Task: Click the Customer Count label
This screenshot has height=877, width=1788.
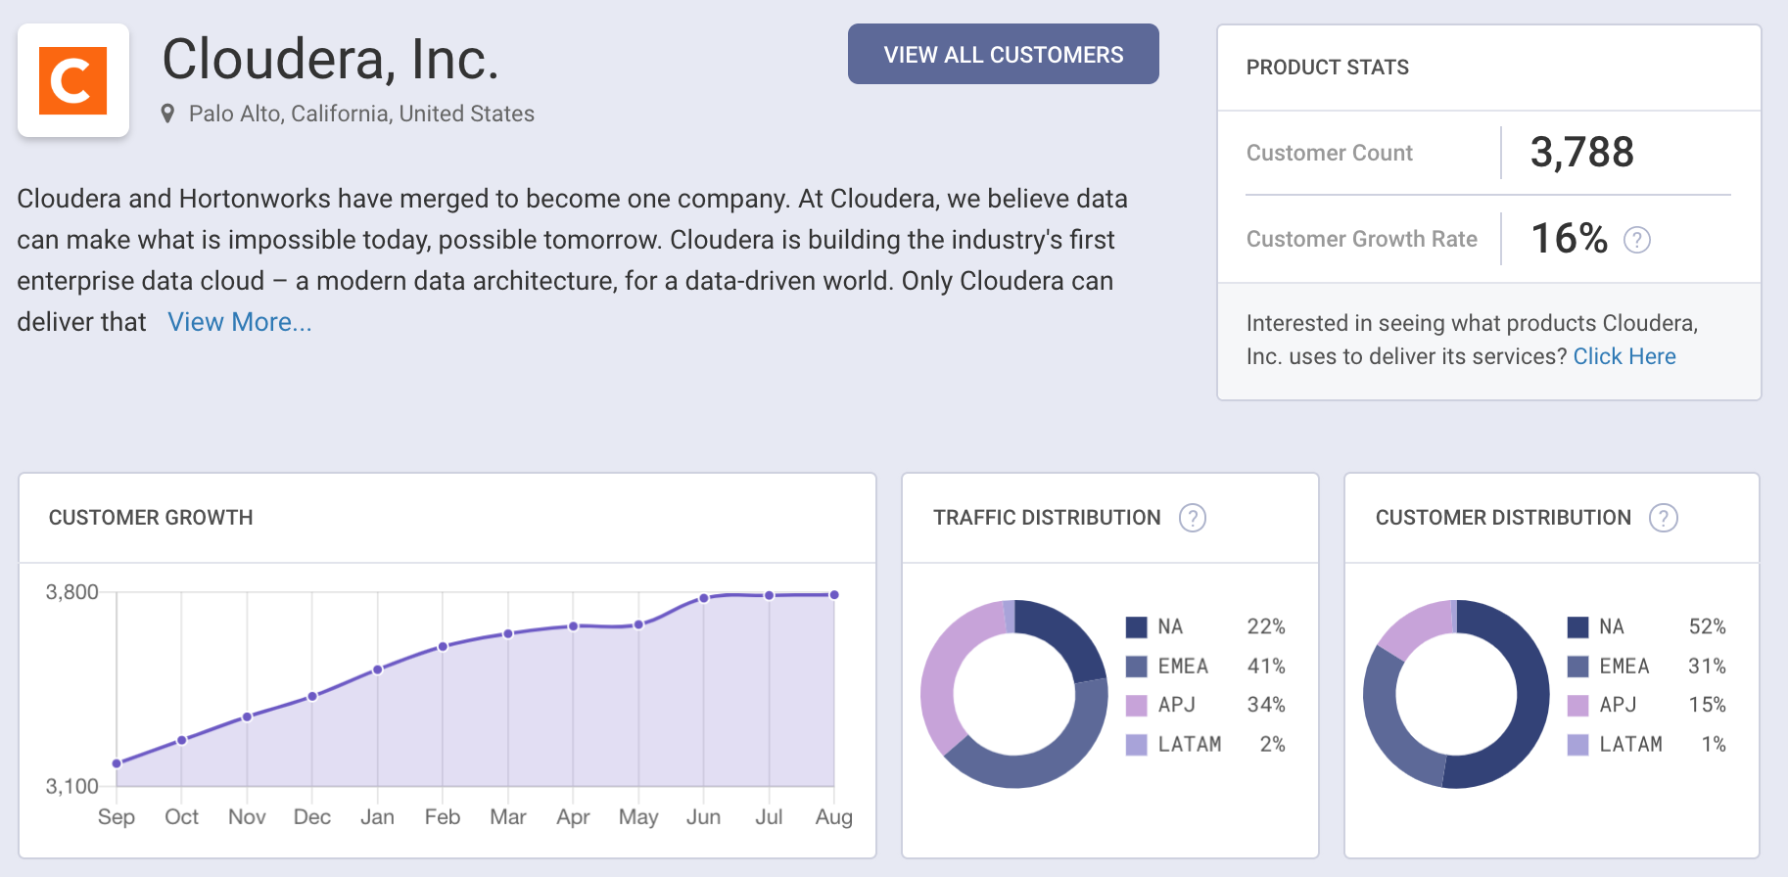Action: (1330, 153)
